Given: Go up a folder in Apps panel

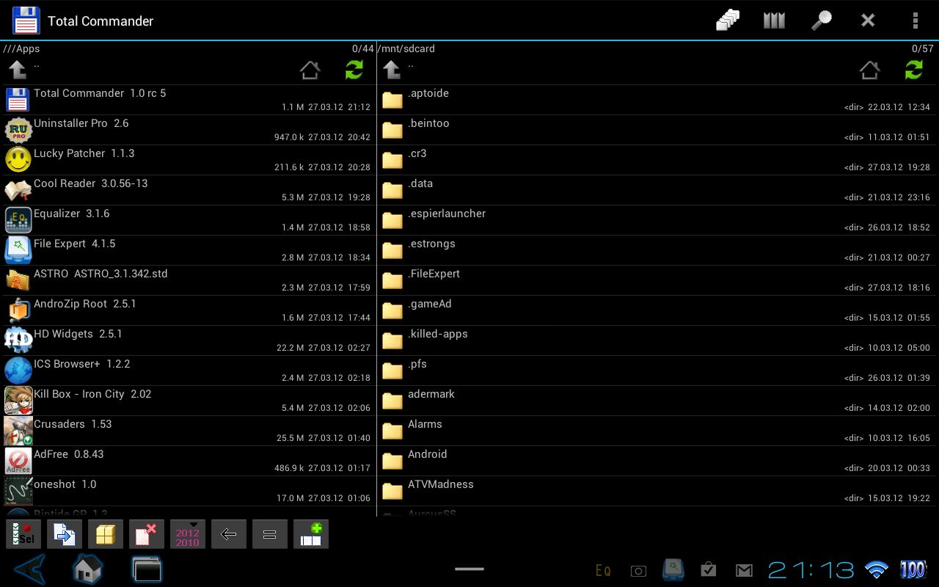Looking at the screenshot, I should [18, 70].
